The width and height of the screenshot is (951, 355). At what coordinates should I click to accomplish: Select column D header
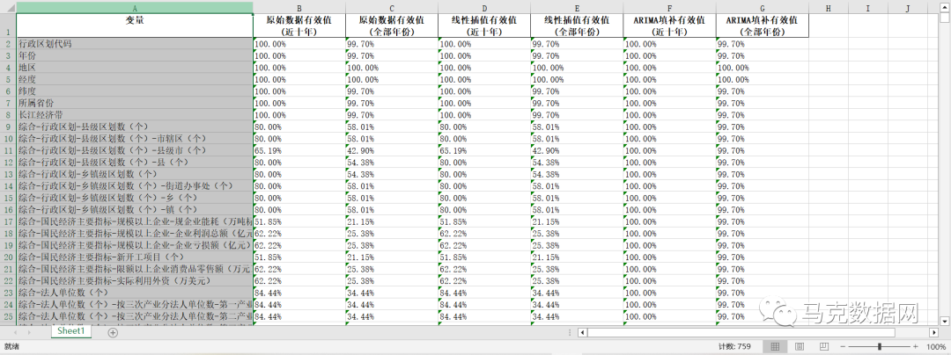pos(484,7)
